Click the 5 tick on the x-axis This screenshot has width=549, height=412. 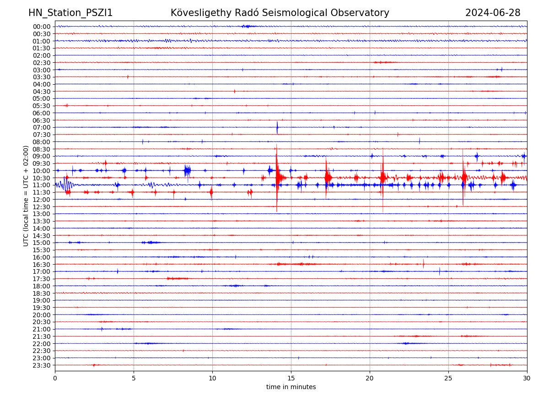(134, 378)
